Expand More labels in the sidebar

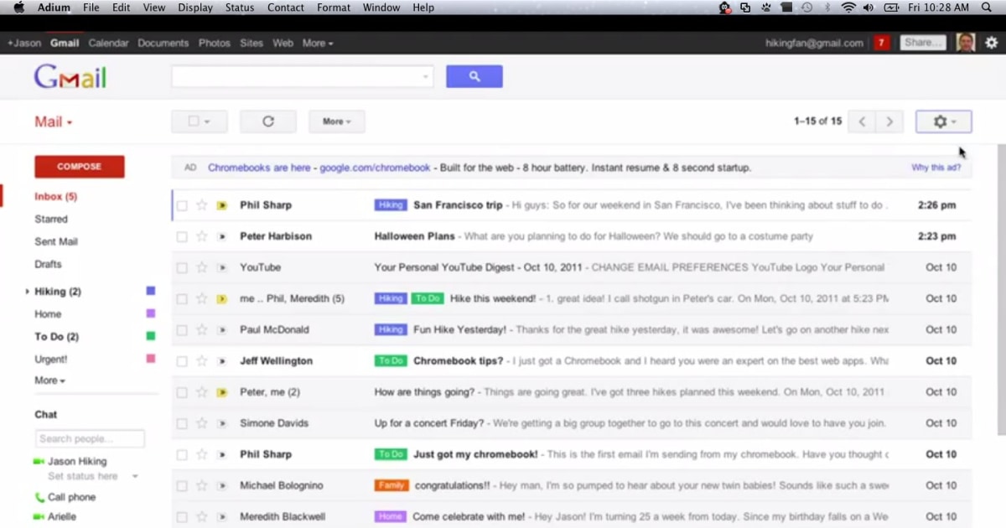point(50,380)
